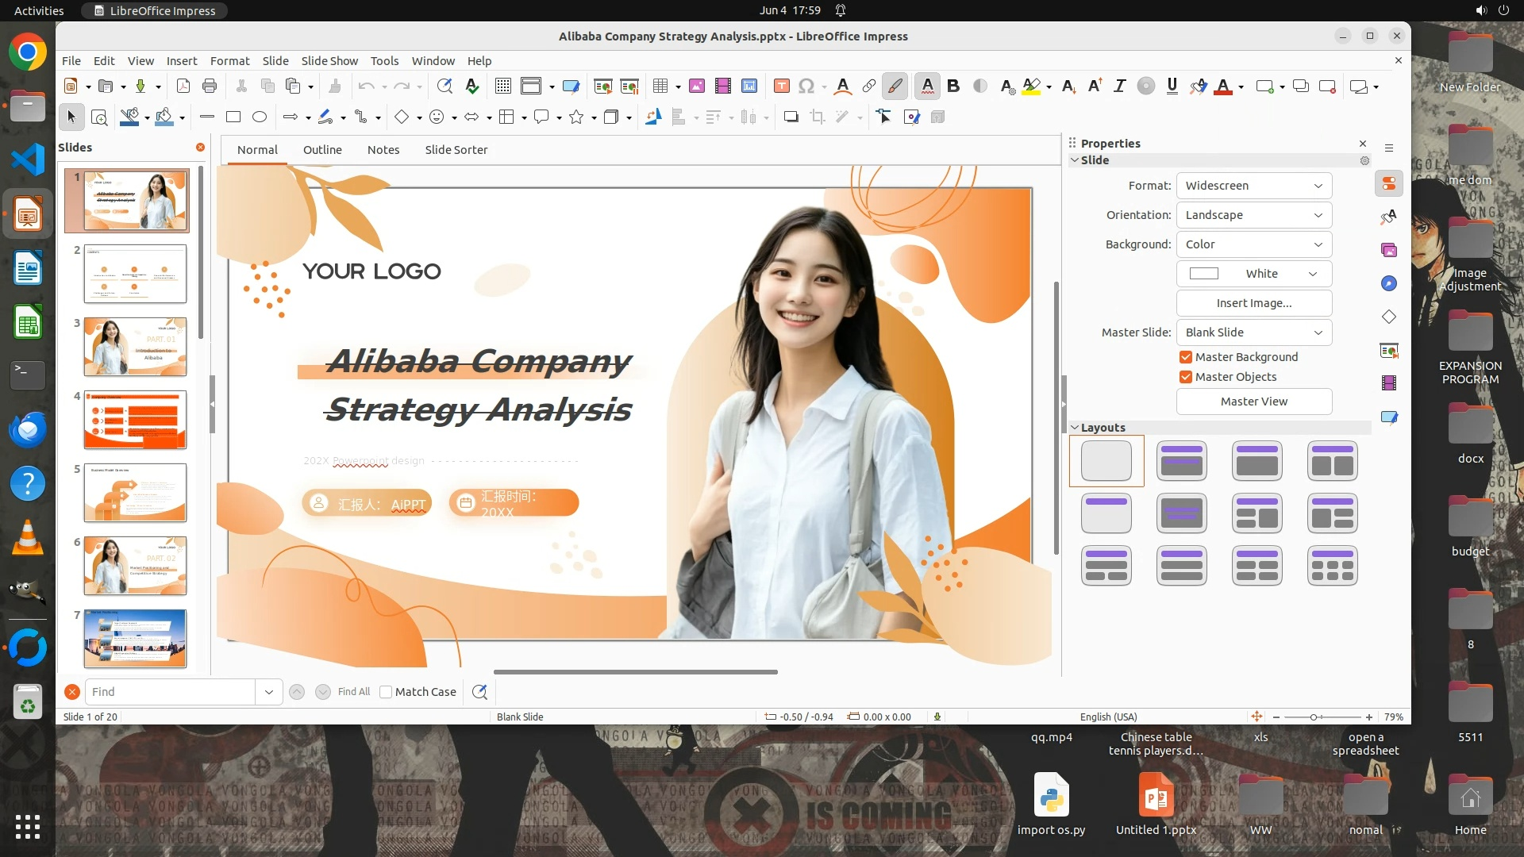Select the Rectangle drawing tool

[233, 117]
